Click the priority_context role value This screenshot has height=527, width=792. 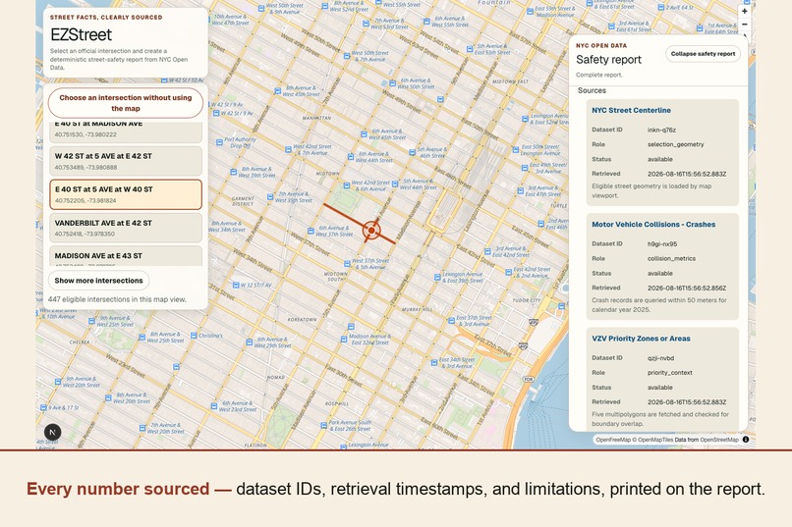[x=670, y=373]
